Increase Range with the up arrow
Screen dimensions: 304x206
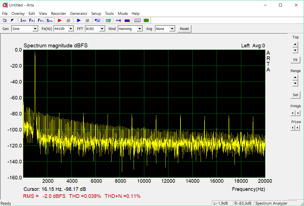(295, 78)
